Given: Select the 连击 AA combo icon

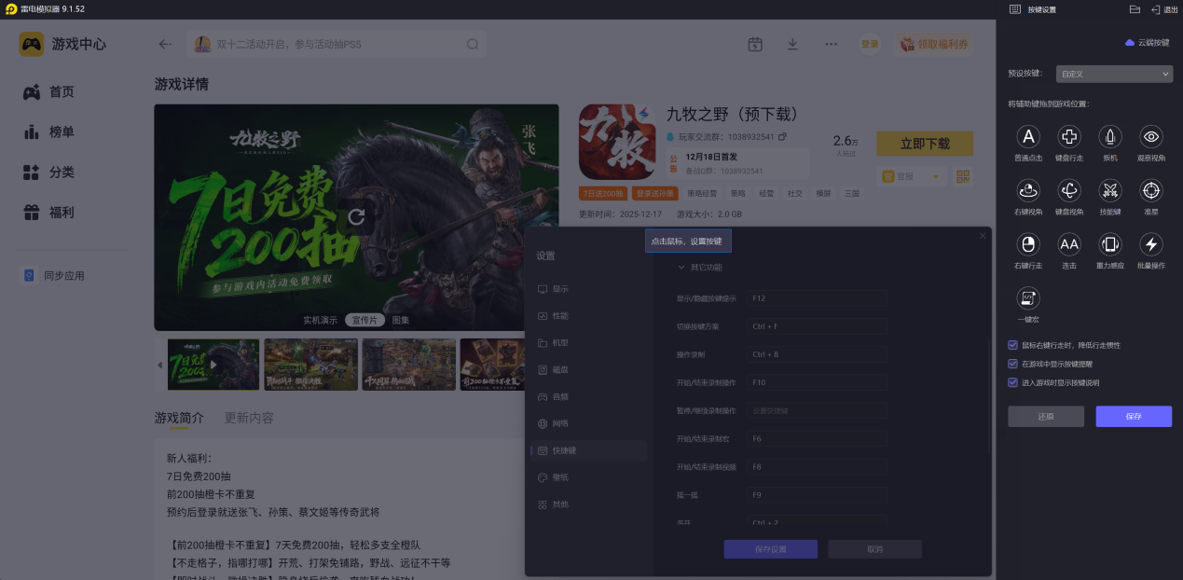Looking at the screenshot, I should point(1069,244).
